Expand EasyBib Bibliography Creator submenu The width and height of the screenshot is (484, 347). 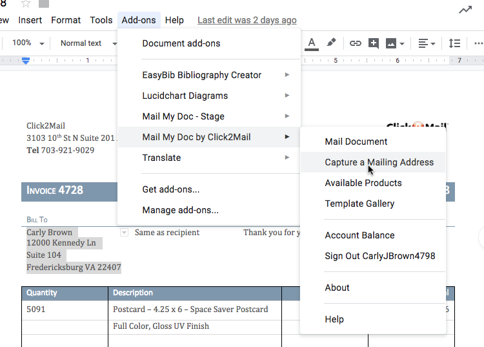click(209, 75)
